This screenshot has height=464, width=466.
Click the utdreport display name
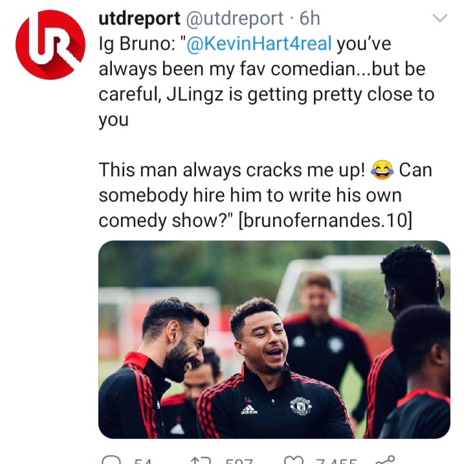139,18
